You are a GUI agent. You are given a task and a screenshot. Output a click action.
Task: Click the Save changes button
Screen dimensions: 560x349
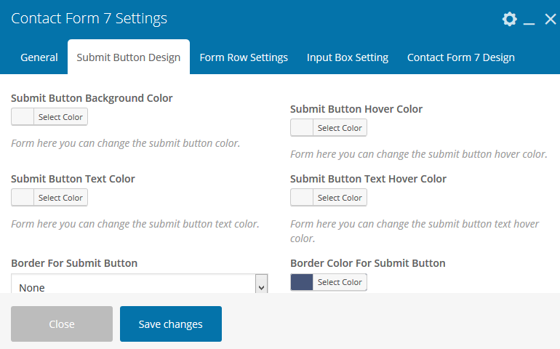171,324
